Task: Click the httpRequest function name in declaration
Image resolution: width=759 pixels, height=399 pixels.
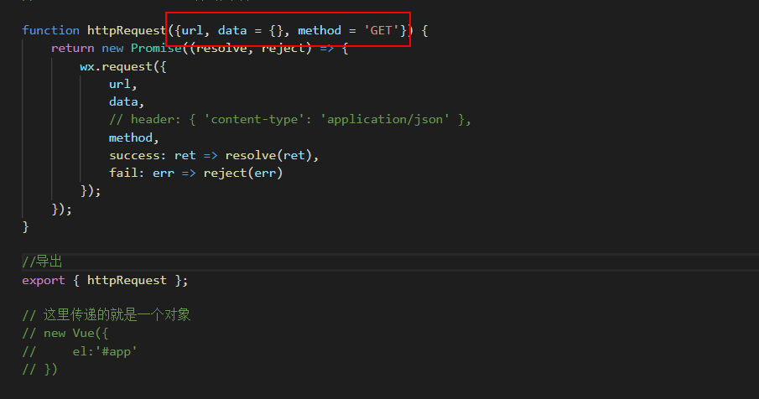Action: pyautogui.click(x=127, y=30)
